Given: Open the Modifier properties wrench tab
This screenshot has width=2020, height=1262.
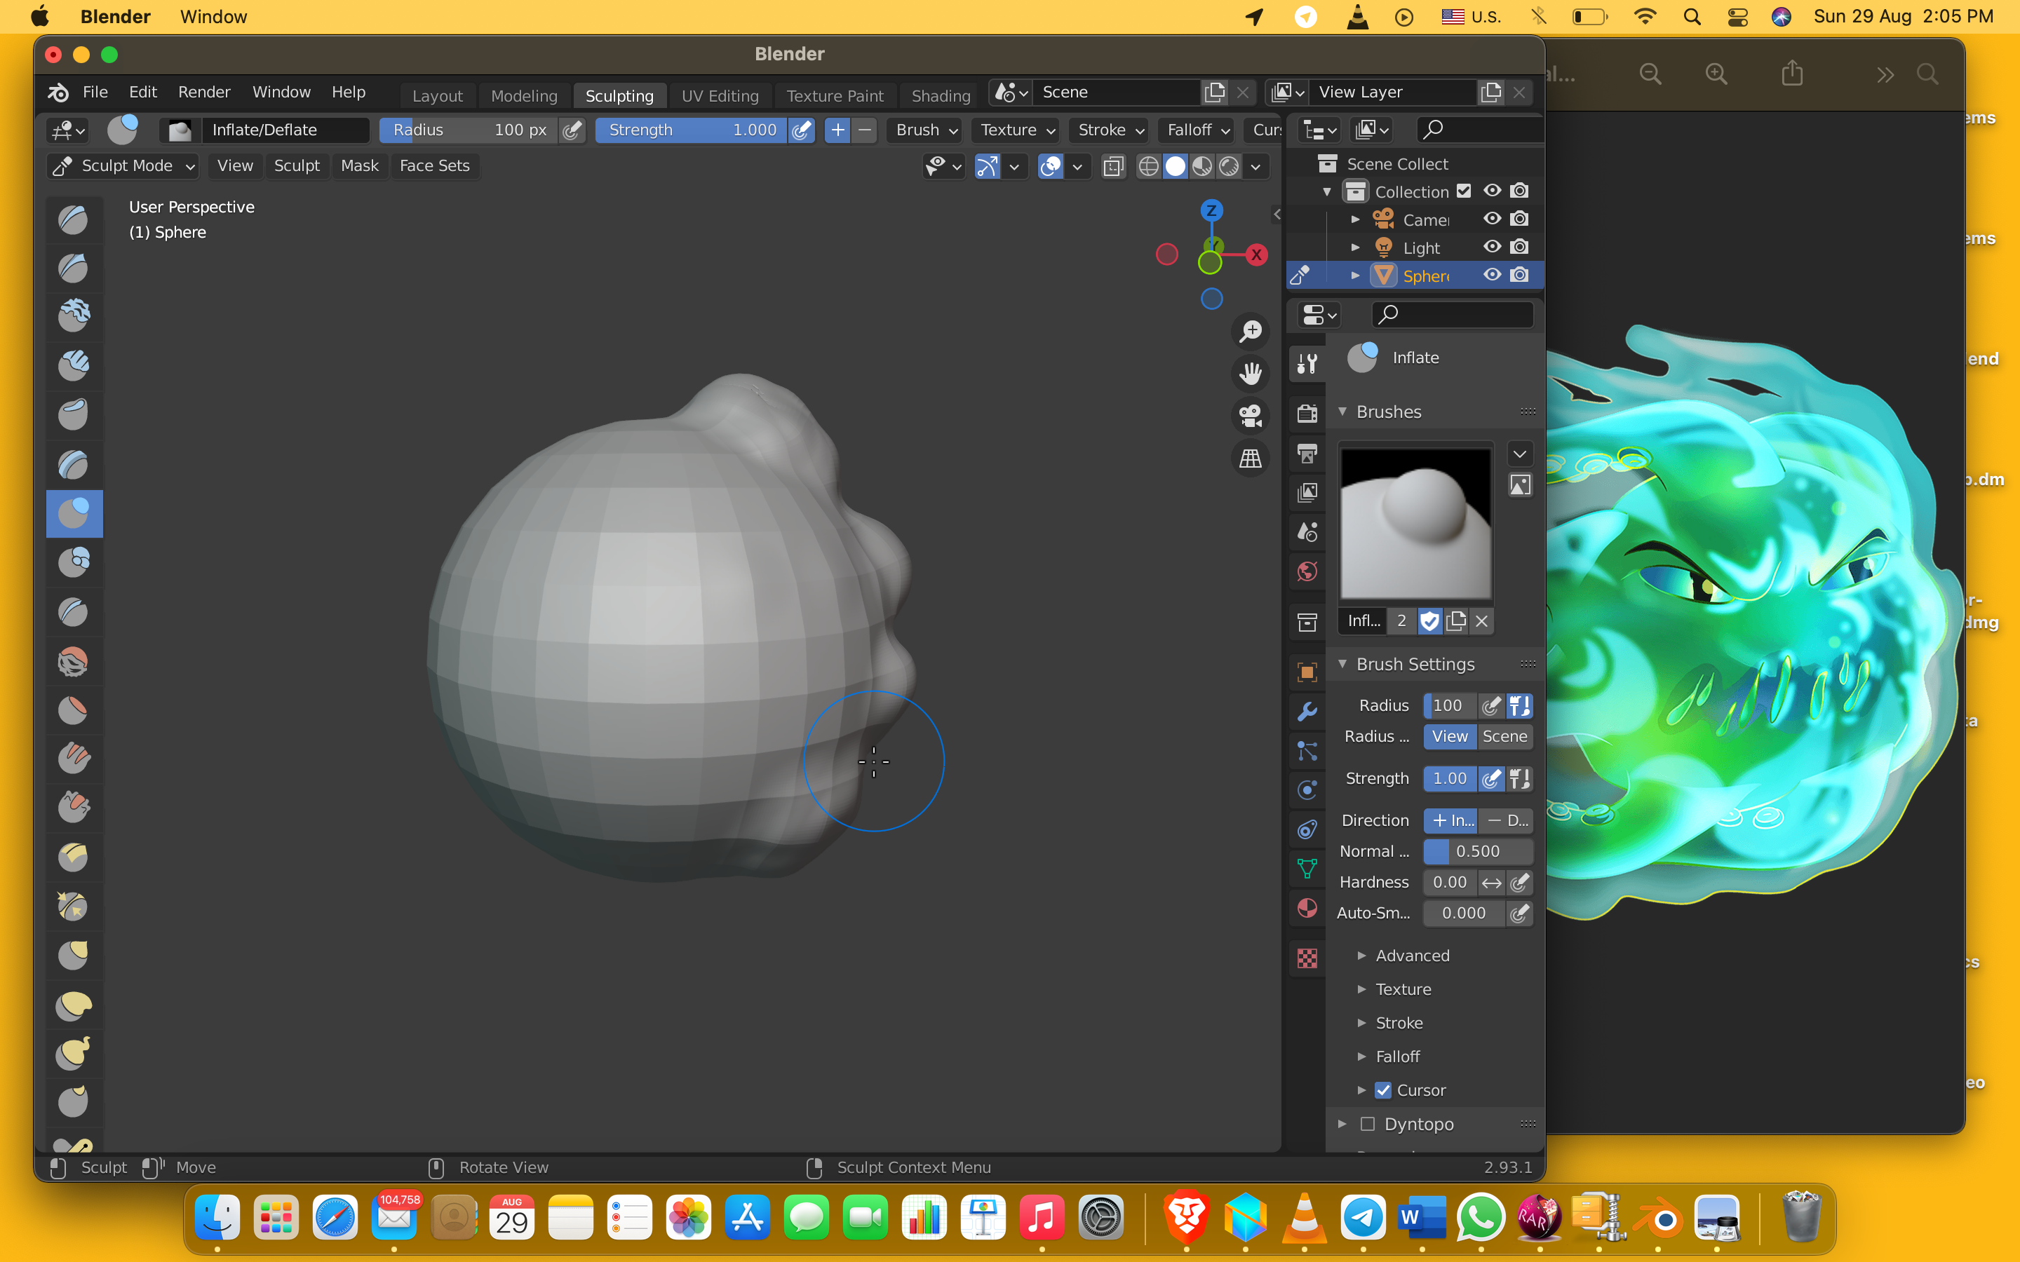Looking at the screenshot, I should pos(1307,711).
